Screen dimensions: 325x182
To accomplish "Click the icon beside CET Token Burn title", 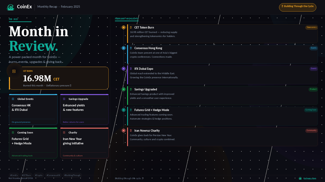I will (131, 28).
